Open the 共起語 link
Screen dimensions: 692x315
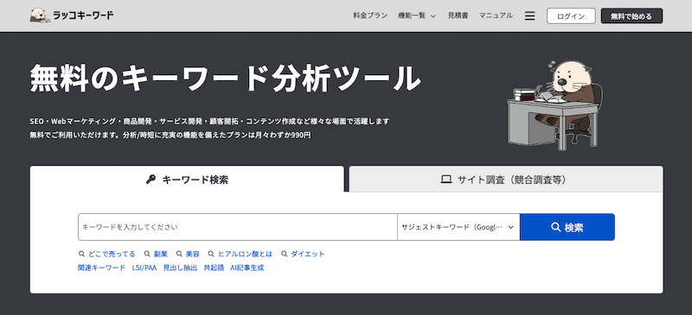214,268
